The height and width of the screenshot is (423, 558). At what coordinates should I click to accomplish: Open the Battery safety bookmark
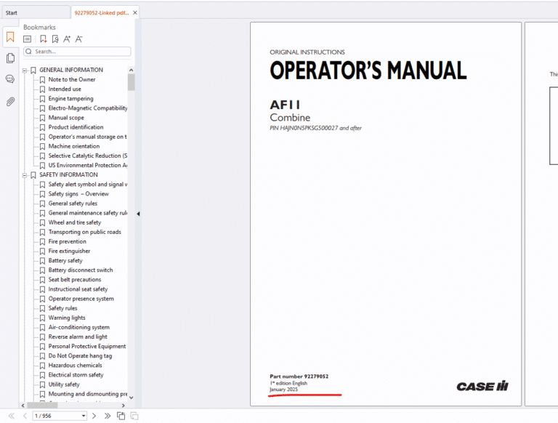(x=65, y=261)
